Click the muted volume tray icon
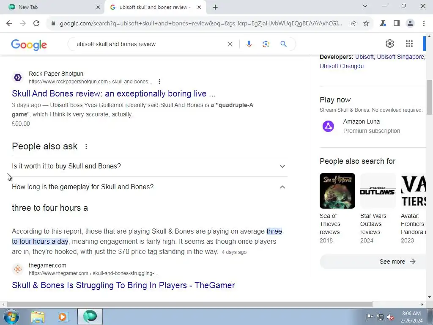The image size is (433, 325). [x=390, y=317]
